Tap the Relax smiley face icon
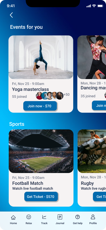106x230 pixels. (x=29, y=217)
